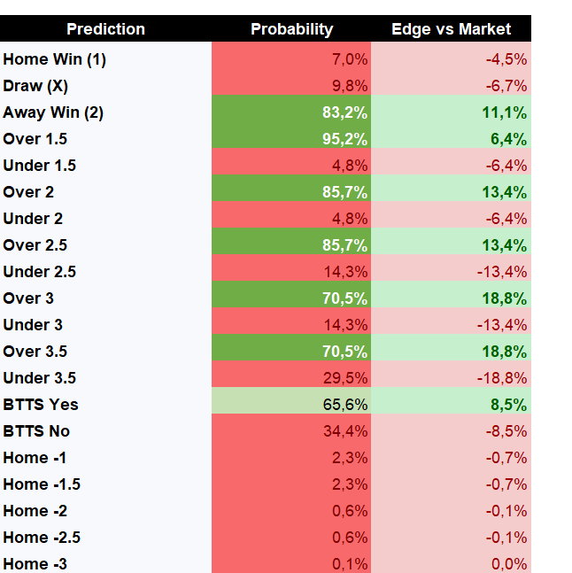This screenshot has height=573, width=572.
Task: Select the Home -2 label cell
Action: pos(105,511)
